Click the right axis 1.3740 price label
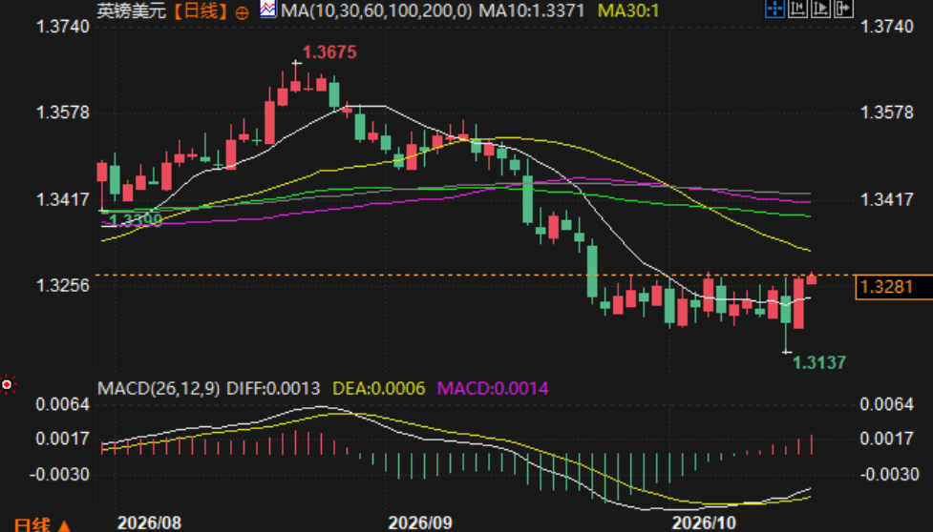The width and height of the screenshot is (933, 532). 886,27
